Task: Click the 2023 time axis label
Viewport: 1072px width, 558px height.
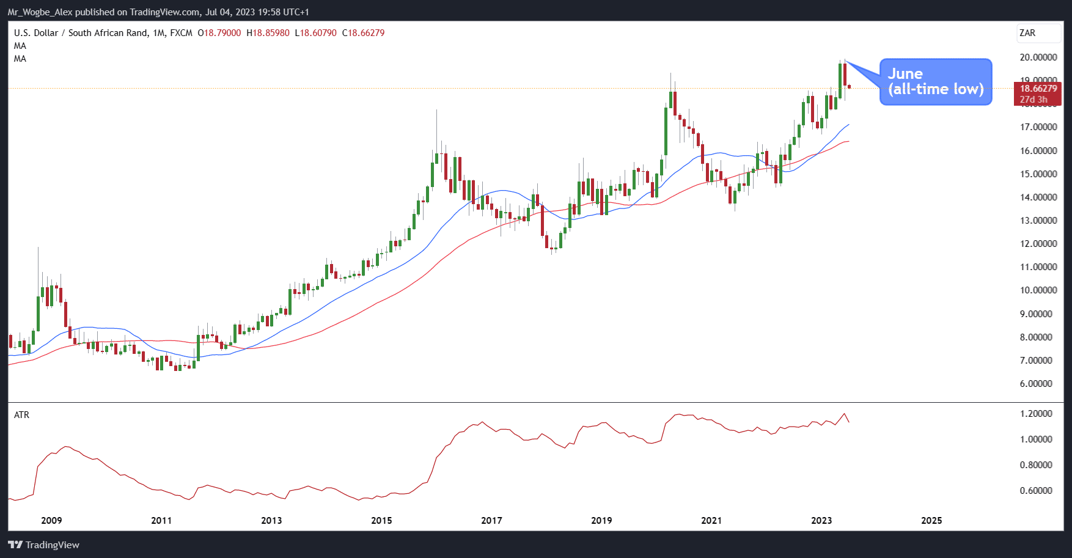Action: point(821,521)
